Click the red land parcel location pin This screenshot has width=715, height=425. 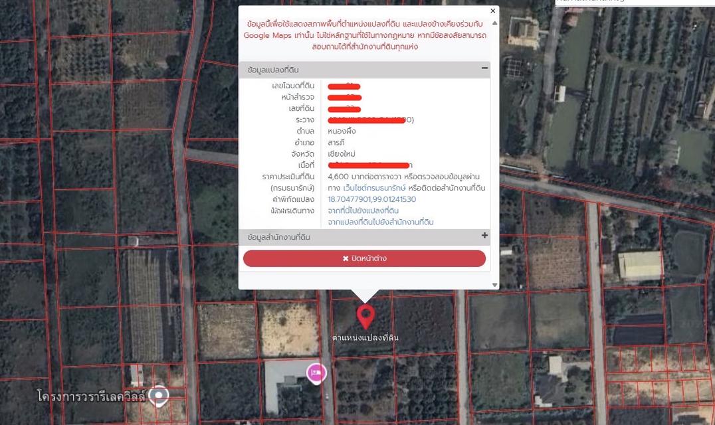point(365,315)
